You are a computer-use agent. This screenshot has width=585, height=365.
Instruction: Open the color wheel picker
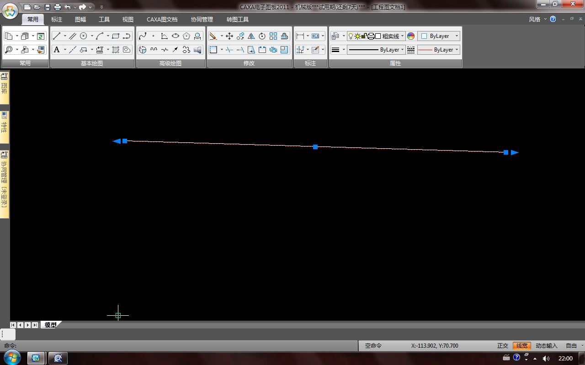[x=411, y=36]
